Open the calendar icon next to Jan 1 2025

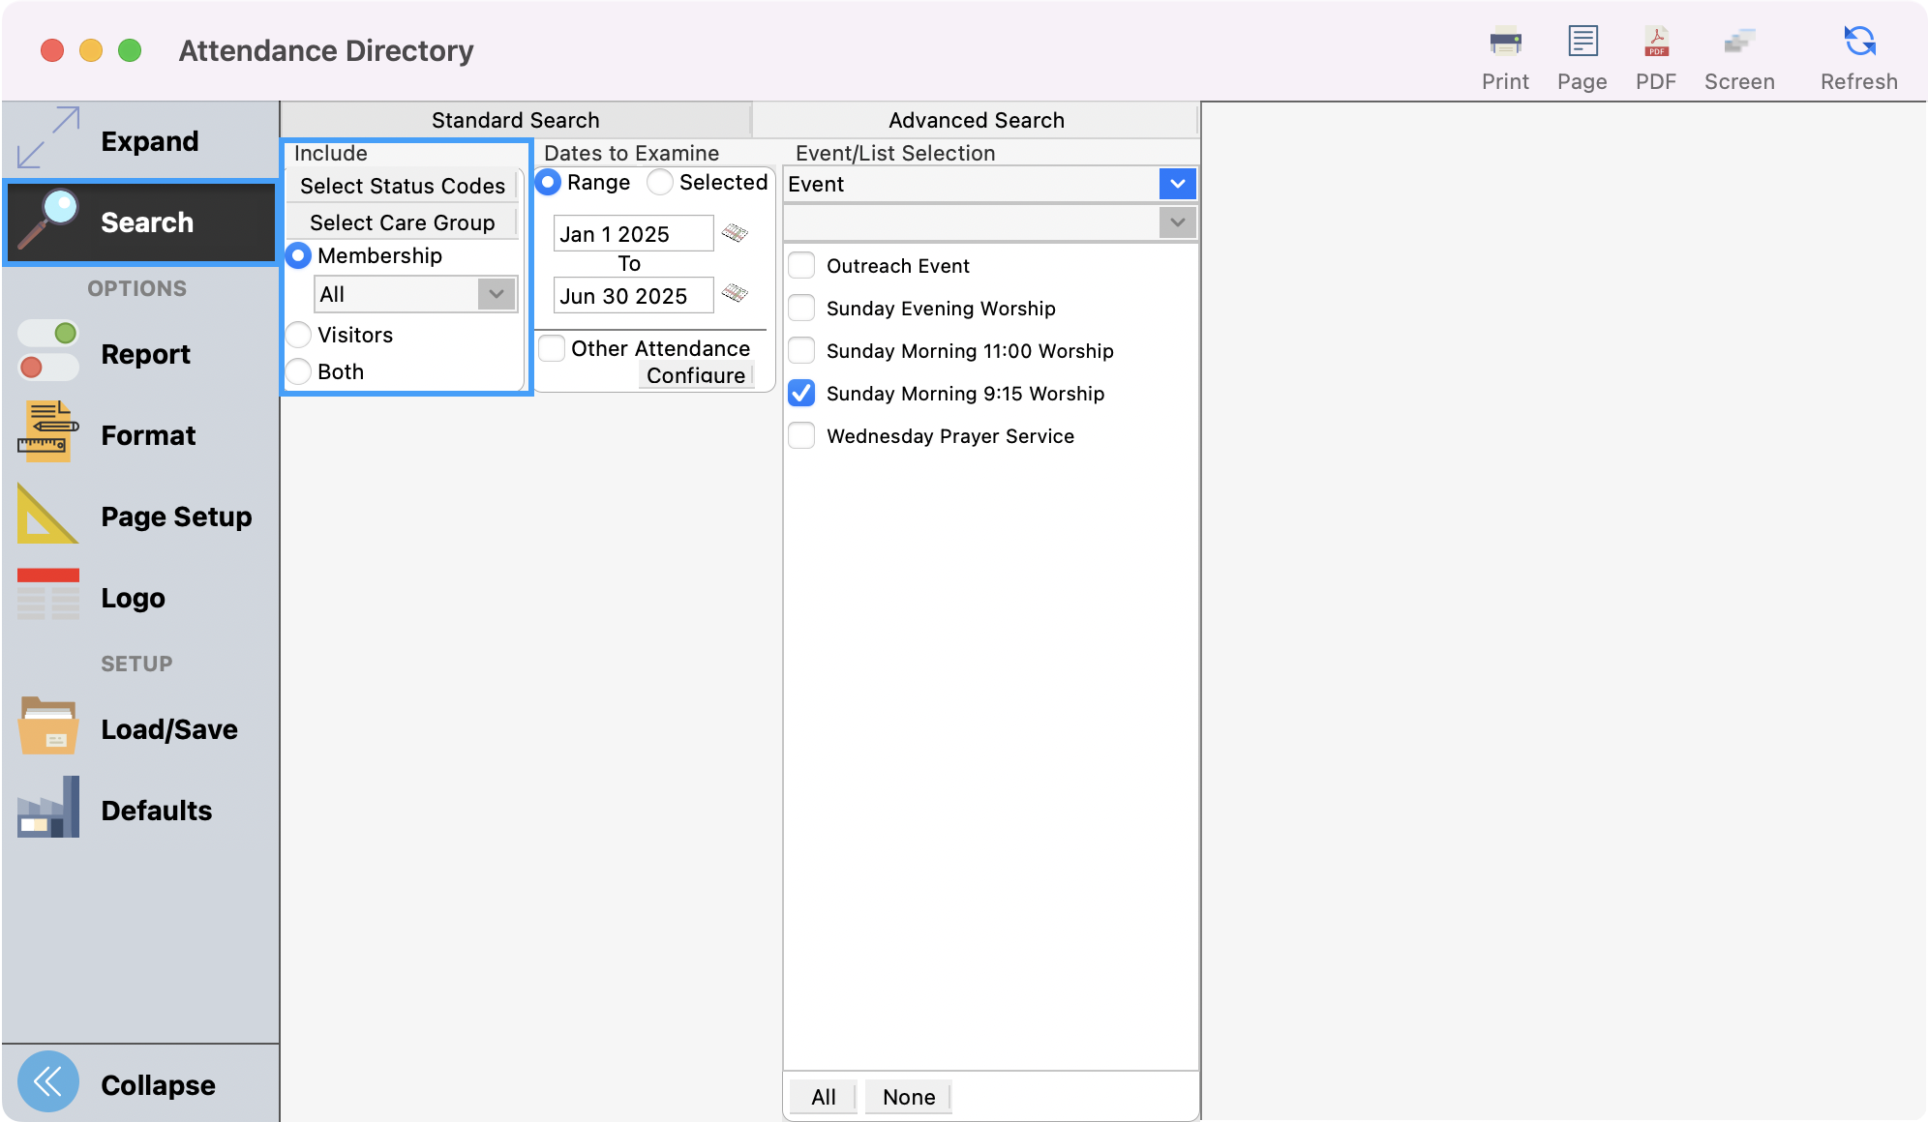click(734, 233)
